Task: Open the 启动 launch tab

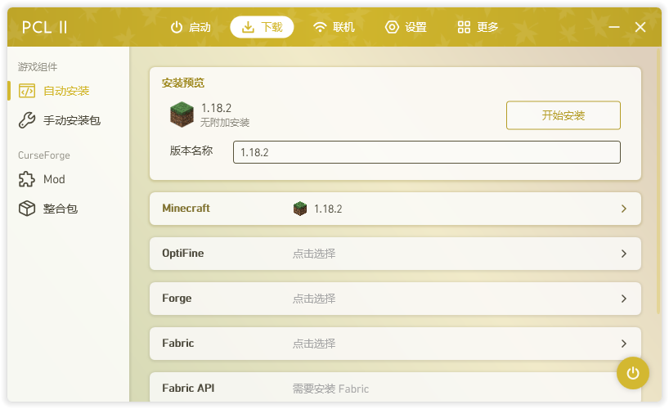Action: [191, 27]
